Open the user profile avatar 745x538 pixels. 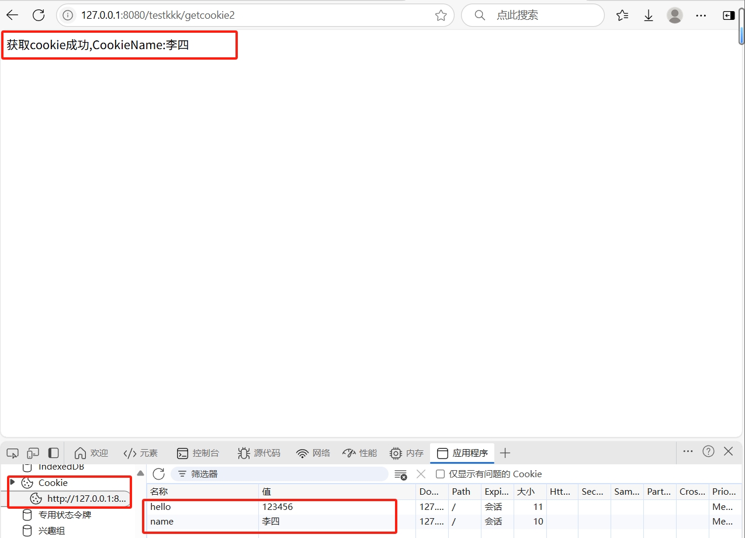pyautogui.click(x=675, y=15)
